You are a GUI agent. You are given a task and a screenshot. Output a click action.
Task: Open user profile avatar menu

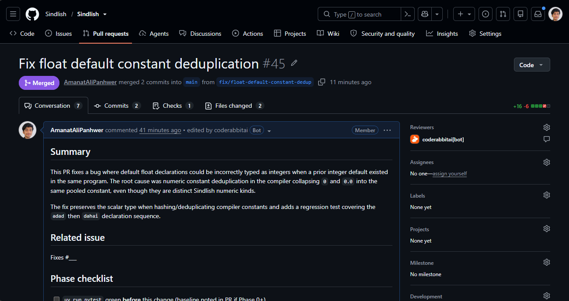coord(555,14)
